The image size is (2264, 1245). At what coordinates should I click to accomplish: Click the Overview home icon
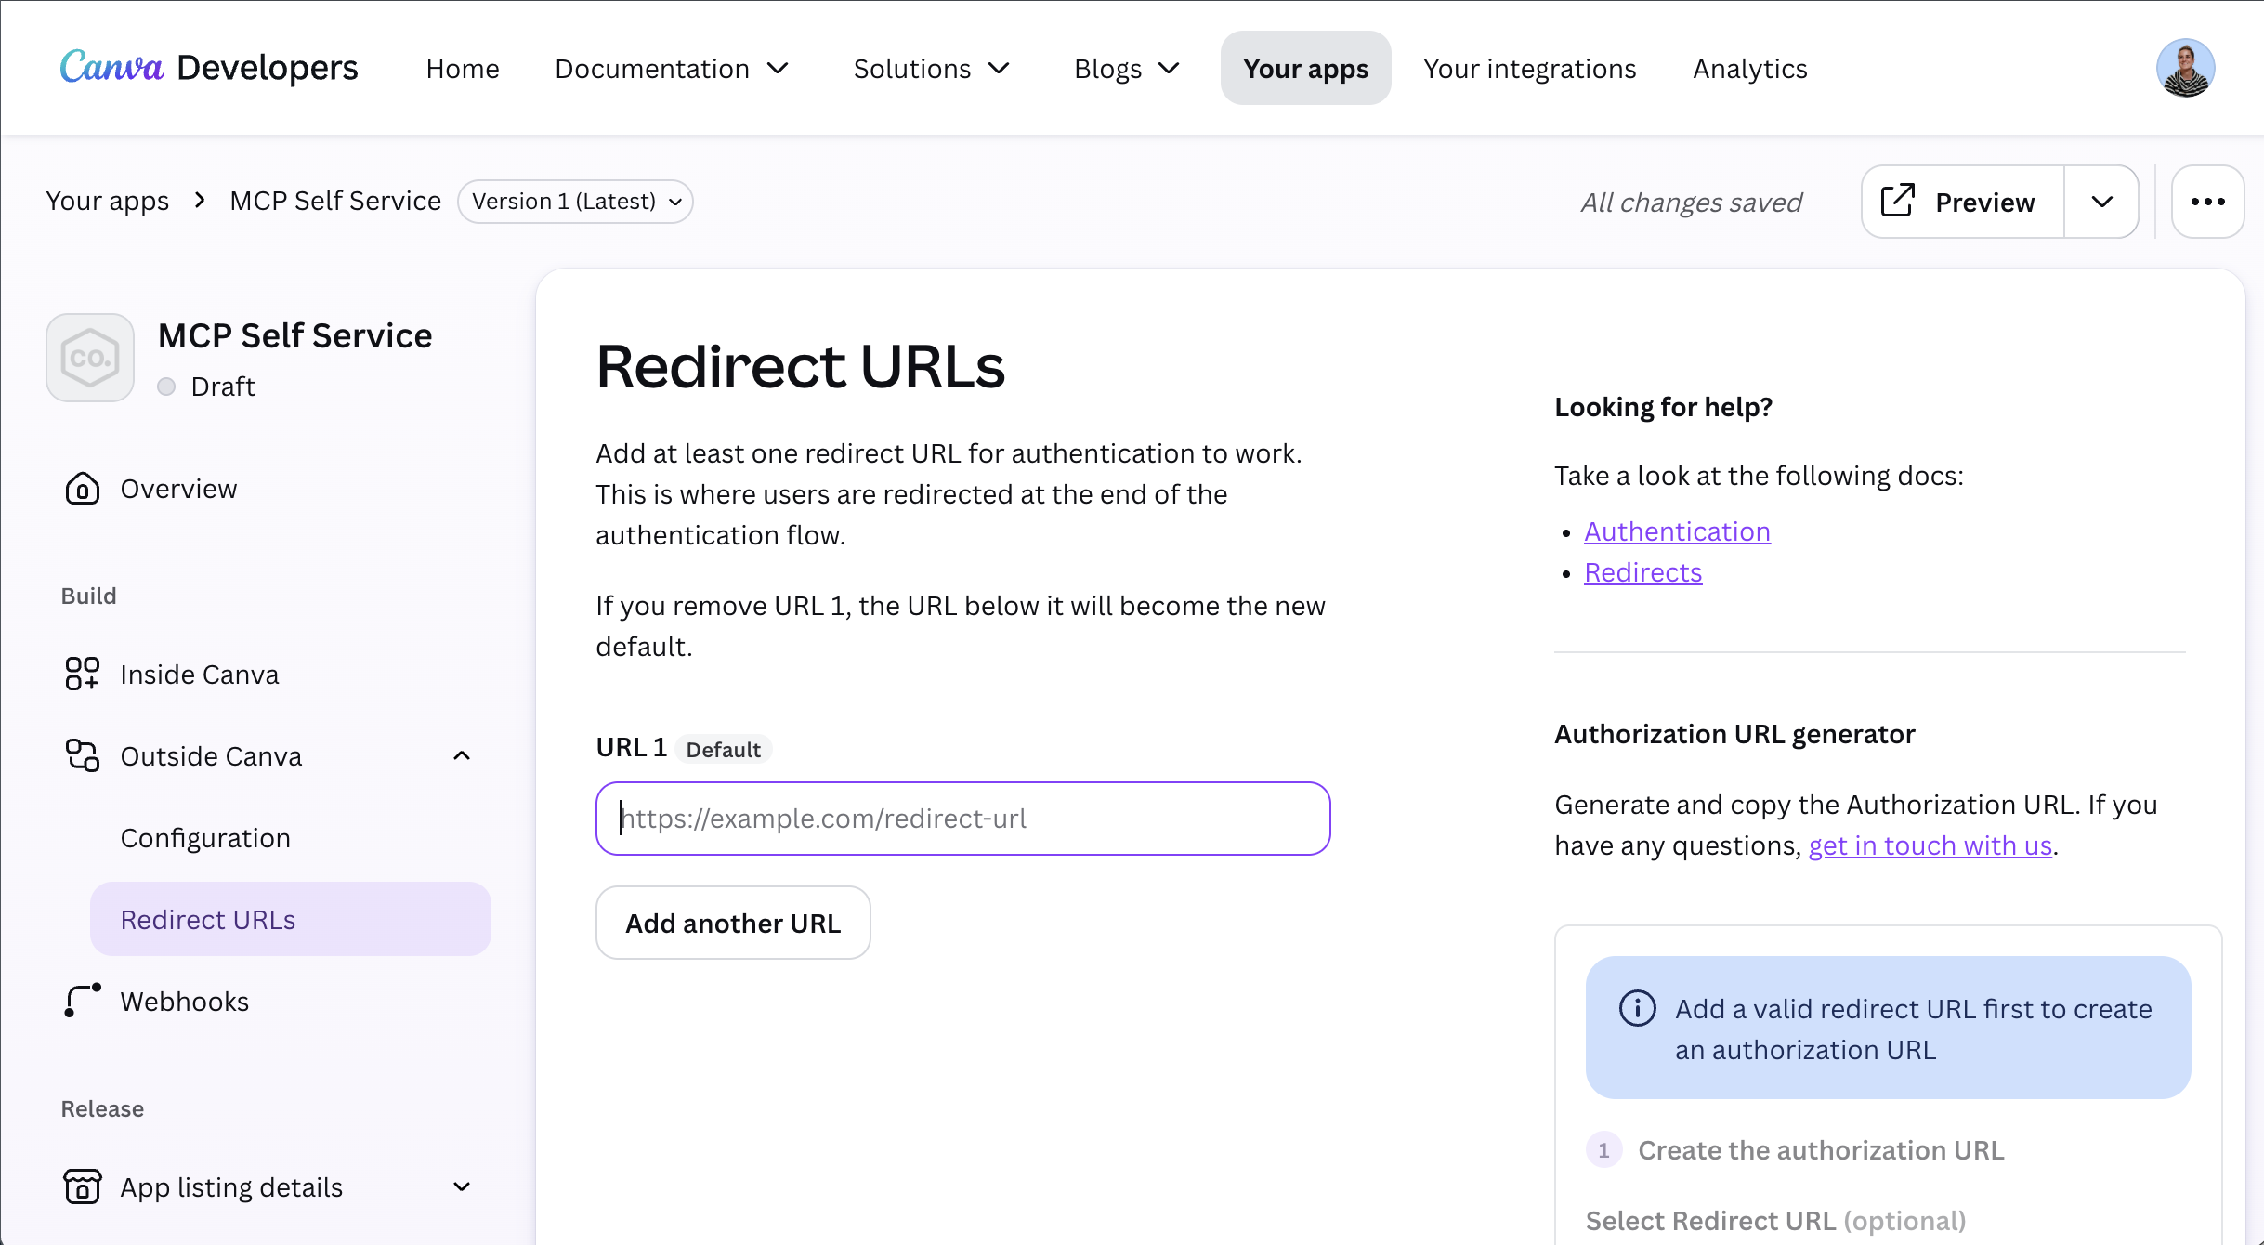coord(83,489)
